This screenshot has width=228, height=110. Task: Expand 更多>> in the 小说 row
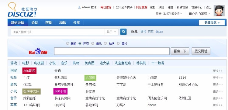pos(218,91)
